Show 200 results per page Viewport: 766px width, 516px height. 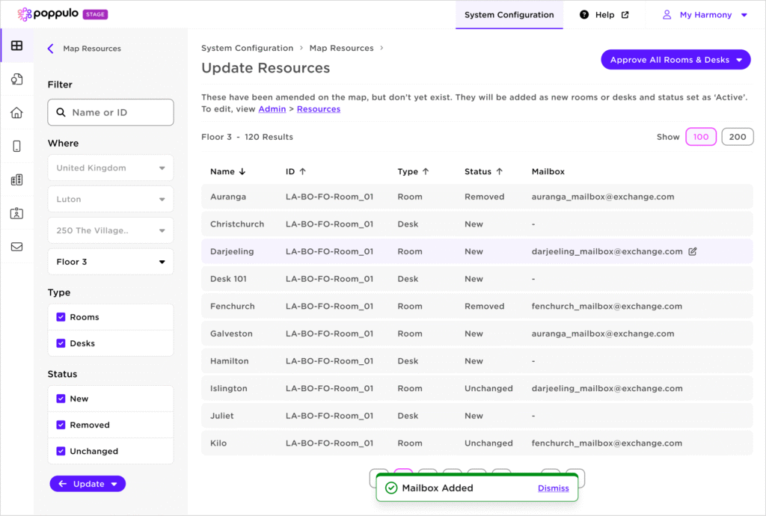pyautogui.click(x=737, y=137)
